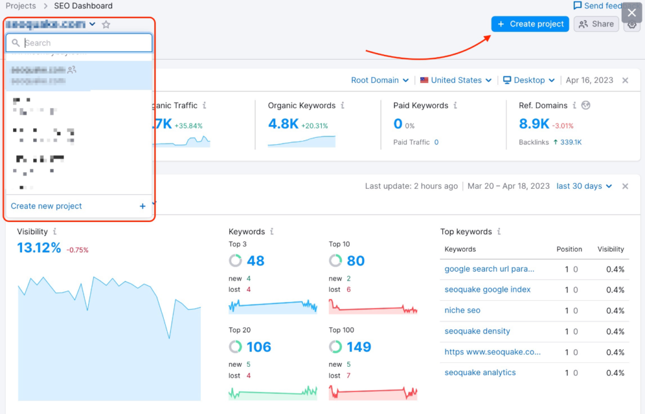The height and width of the screenshot is (414, 645).
Task: Click the star icon to favorite project
Action: [106, 25]
